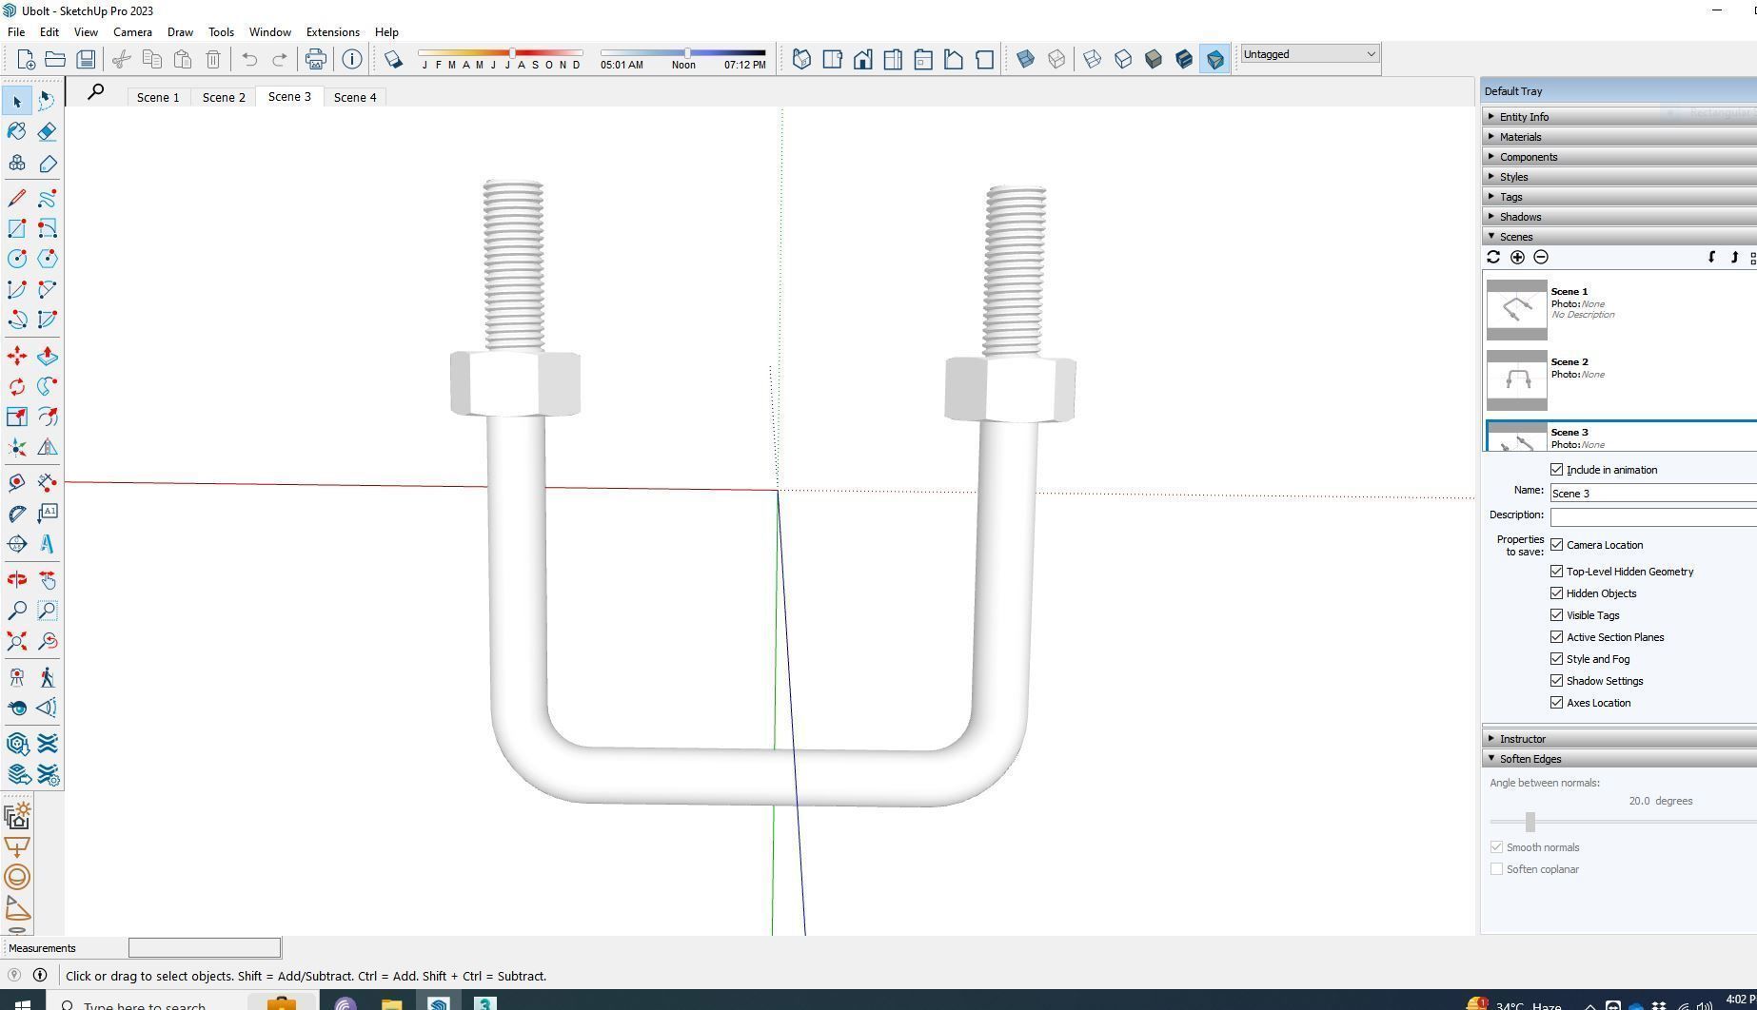
Task: Open the Camera menu
Action: 132,32
